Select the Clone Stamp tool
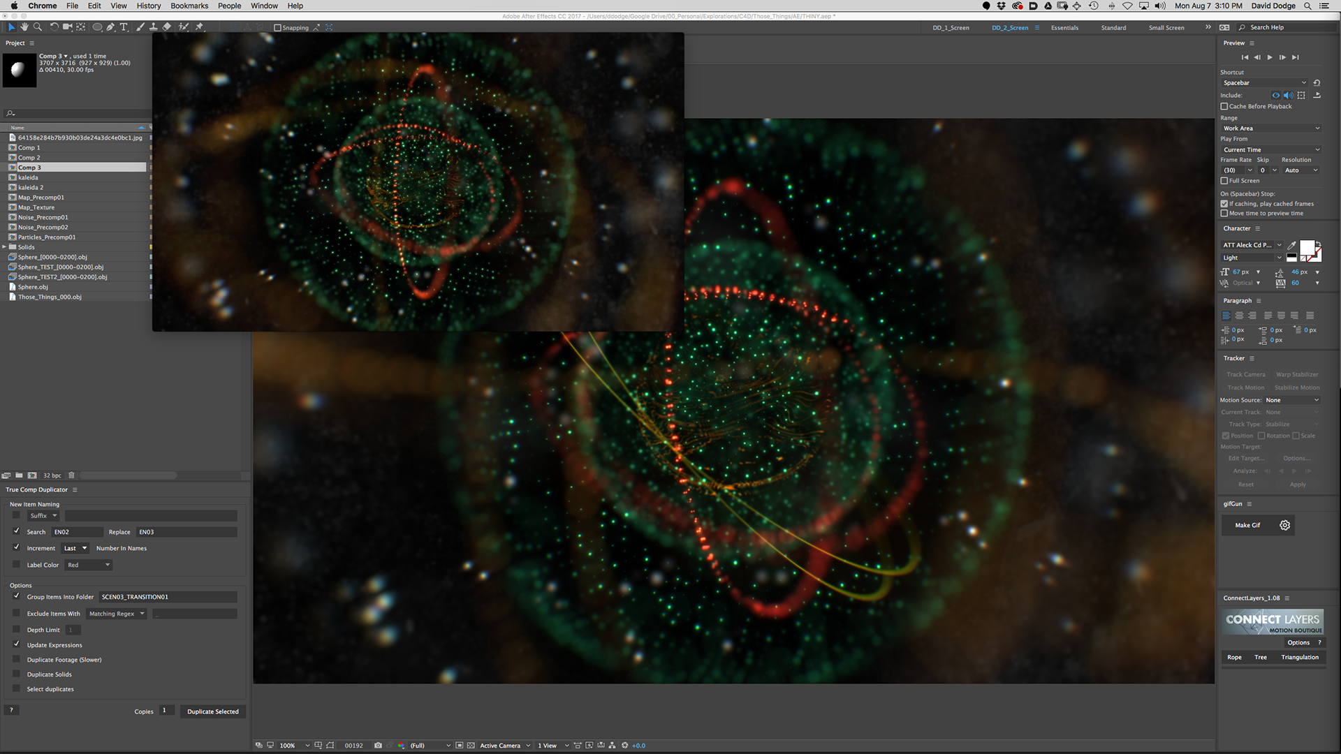Viewport: 1341px width, 754px height. click(153, 27)
